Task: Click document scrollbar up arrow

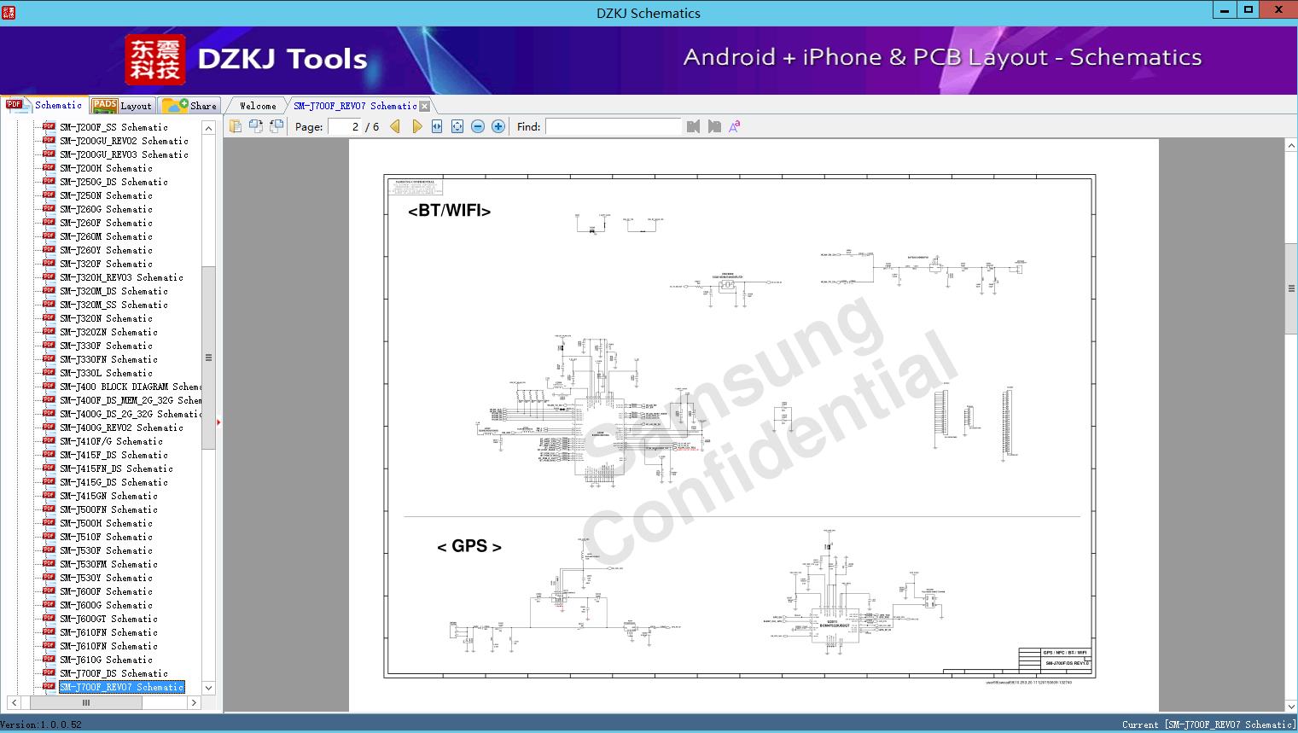Action: pyautogui.click(x=1291, y=146)
